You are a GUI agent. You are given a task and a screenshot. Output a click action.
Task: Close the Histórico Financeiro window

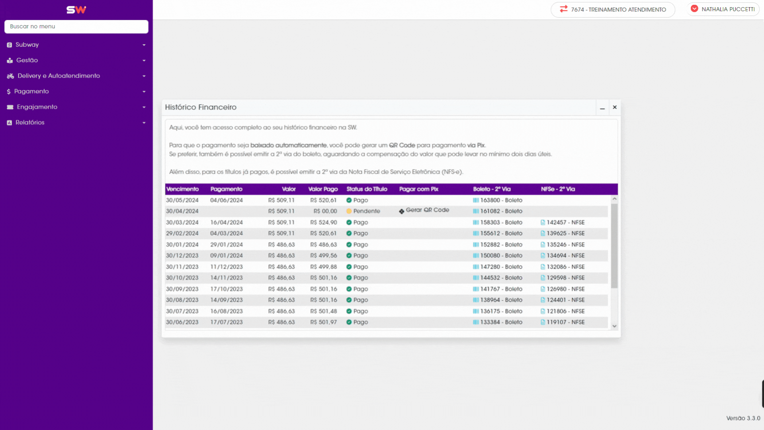click(614, 107)
